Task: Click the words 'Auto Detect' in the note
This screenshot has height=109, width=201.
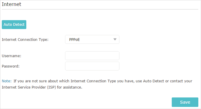Action: tap(153, 81)
